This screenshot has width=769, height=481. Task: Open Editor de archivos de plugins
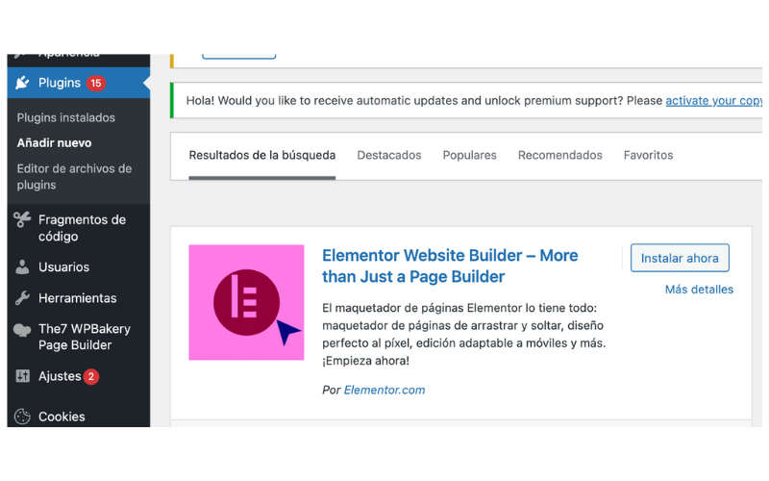[x=74, y=176]
